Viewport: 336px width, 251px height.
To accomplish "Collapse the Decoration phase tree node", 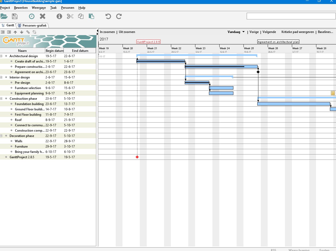I will 1,136.
